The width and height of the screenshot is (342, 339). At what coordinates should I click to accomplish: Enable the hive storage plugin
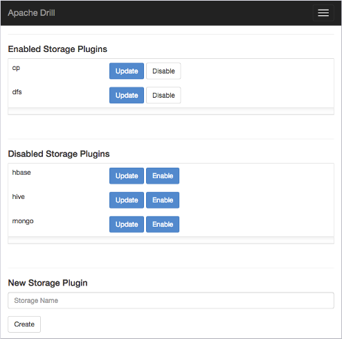pos(163,200)
